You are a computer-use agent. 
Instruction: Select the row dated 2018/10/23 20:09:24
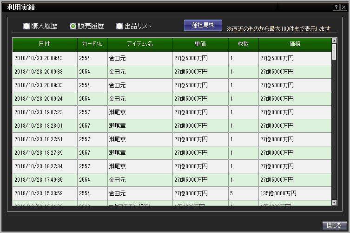point(172,99)
